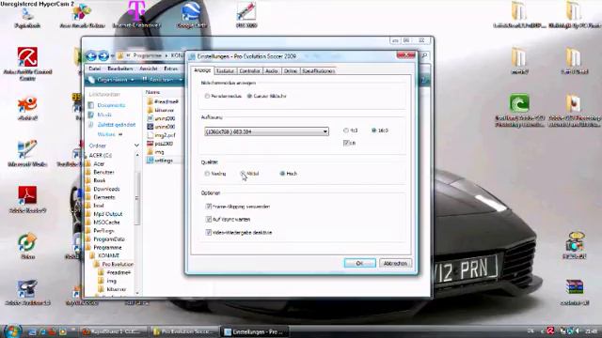
Task: Switch to the Spezifikationen tab
Action: 318,71
